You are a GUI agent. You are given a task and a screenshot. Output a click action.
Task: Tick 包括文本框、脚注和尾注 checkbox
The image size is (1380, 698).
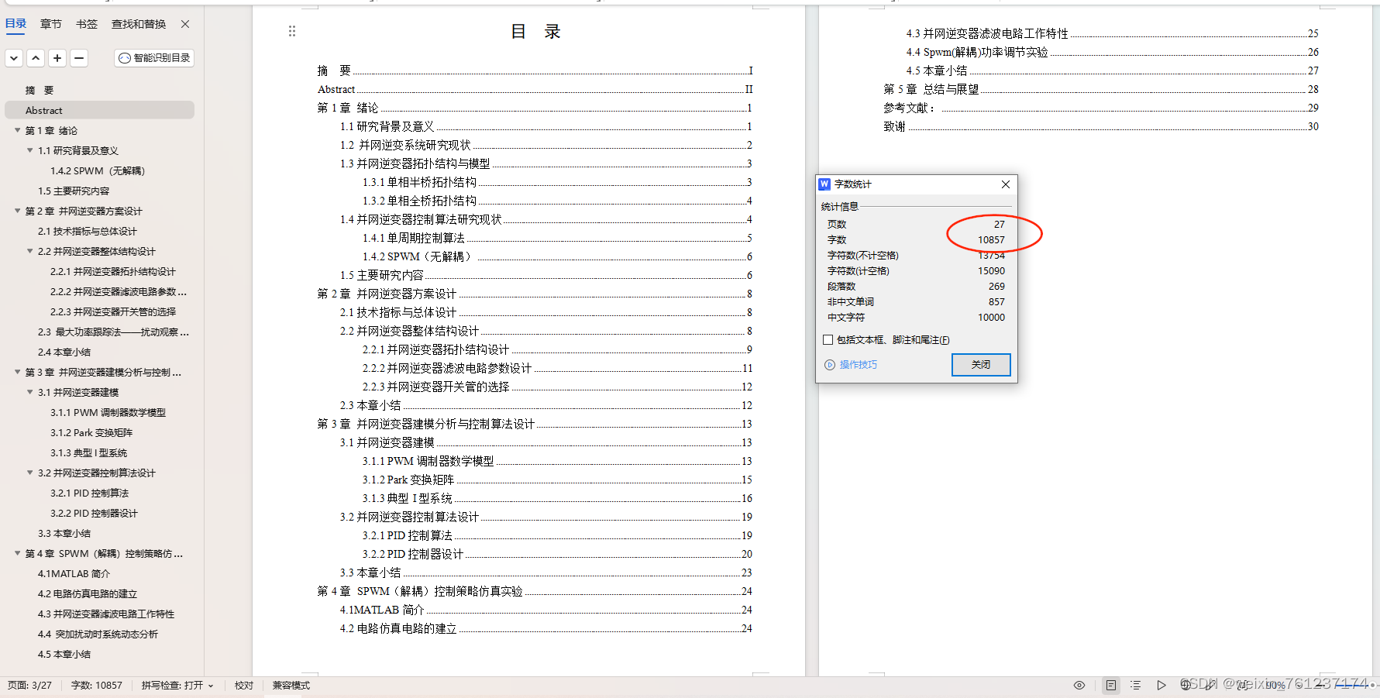pos(828,340)
